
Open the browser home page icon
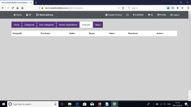click(x=18, y=8)
